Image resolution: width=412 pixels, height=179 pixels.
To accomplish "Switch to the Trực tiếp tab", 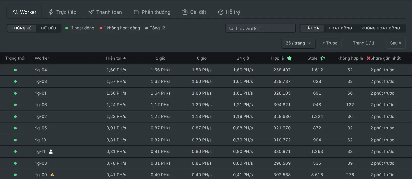I will [62, 12].
